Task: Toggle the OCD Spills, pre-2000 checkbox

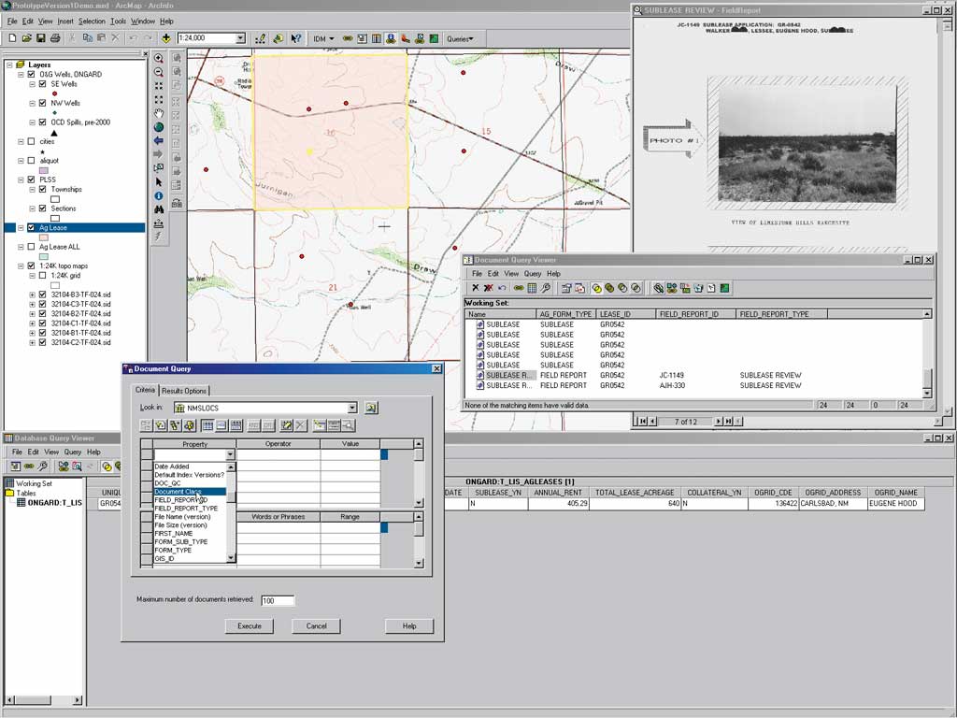Action: click(43, 122)
